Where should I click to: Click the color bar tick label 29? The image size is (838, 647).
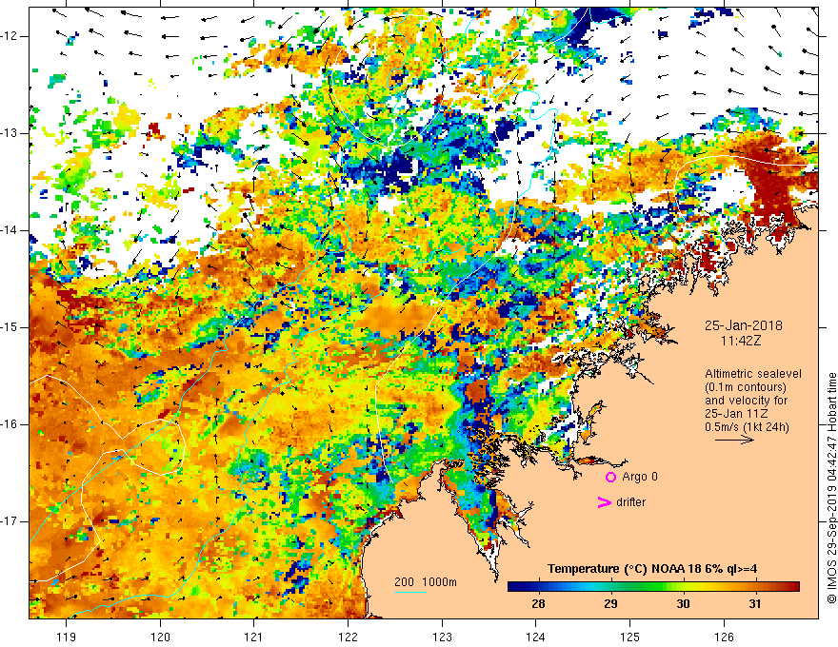(610, 604)
